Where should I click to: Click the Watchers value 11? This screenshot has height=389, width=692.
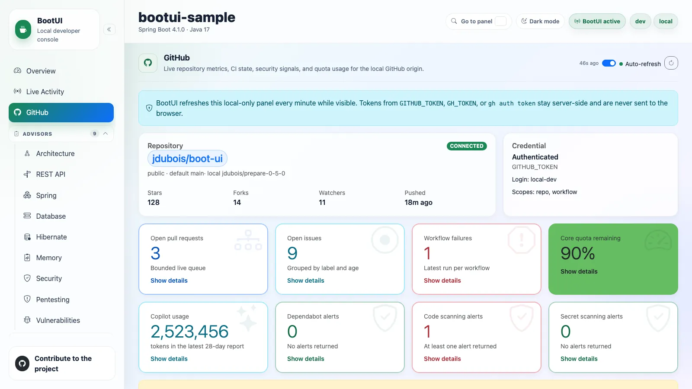click(x=322, y=202)
